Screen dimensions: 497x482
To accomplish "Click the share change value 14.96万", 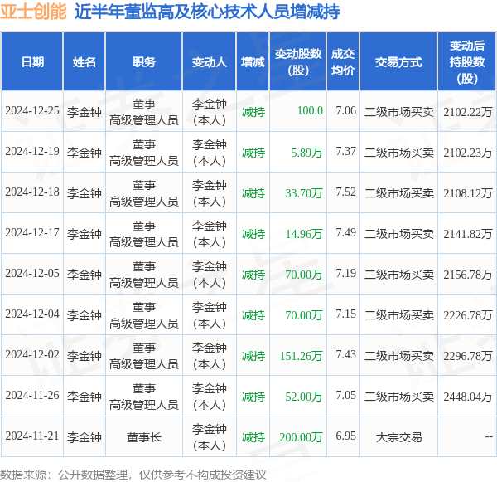I will [x=304, y=234].
